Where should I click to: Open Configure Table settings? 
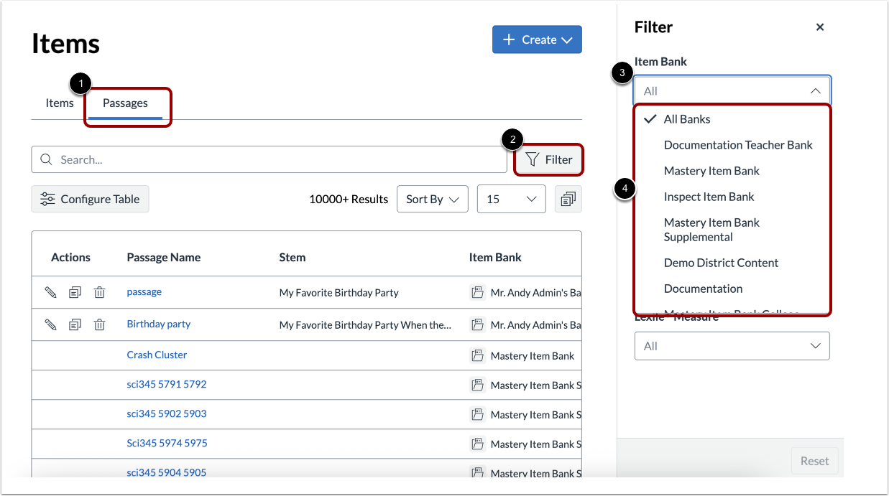point(90,199)
